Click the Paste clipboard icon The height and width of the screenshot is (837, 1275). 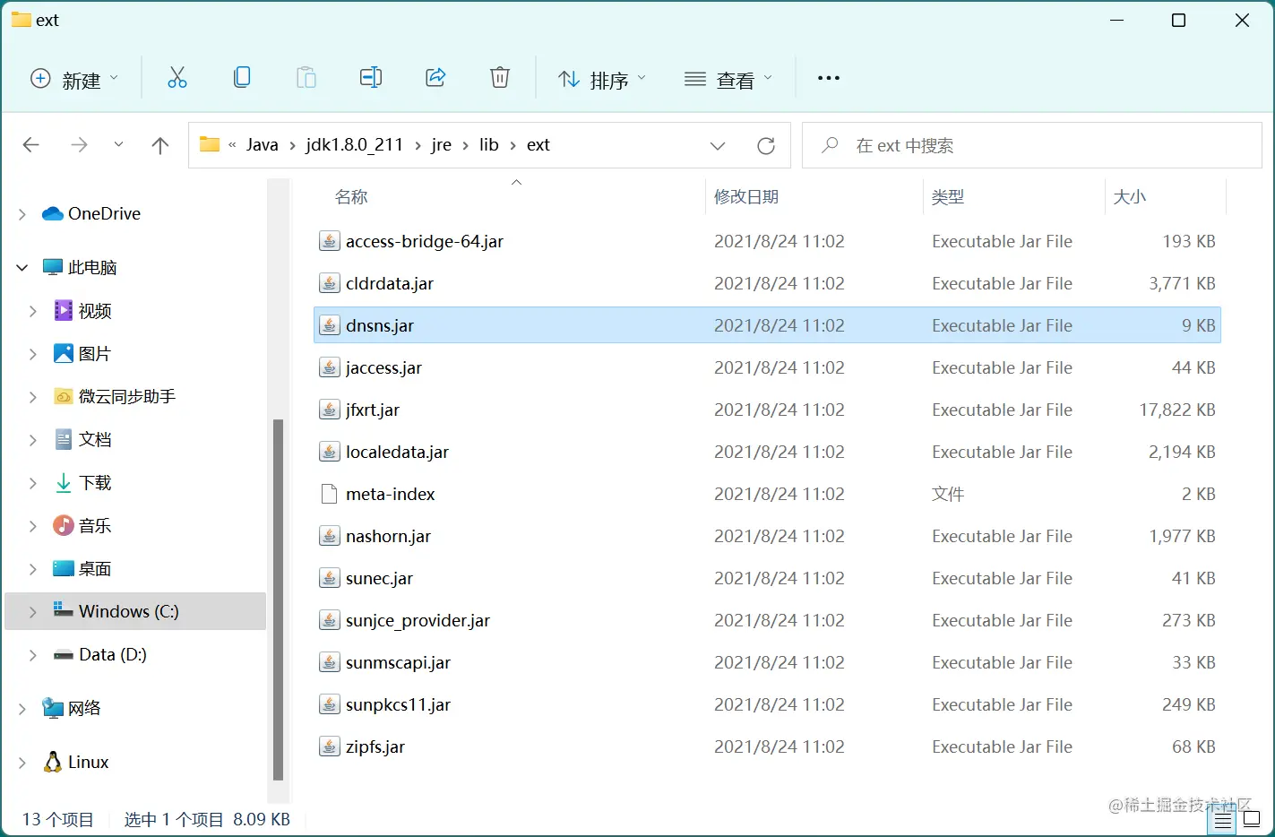(306, 78)
